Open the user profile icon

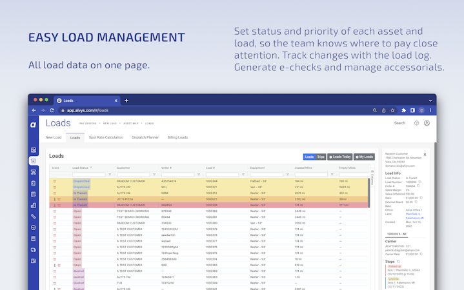[427, 123]
